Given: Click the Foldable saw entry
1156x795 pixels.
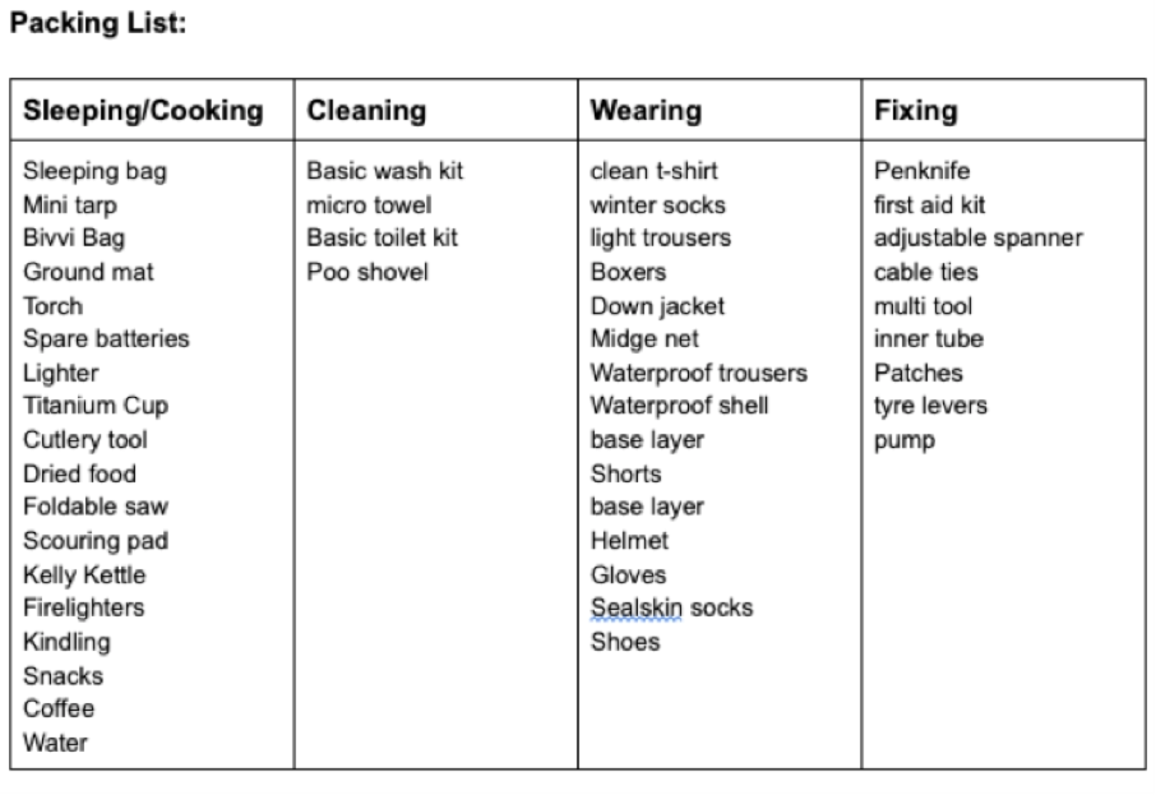Looking at the screenshot, I should pyautogui.click(x=96, y=506).
